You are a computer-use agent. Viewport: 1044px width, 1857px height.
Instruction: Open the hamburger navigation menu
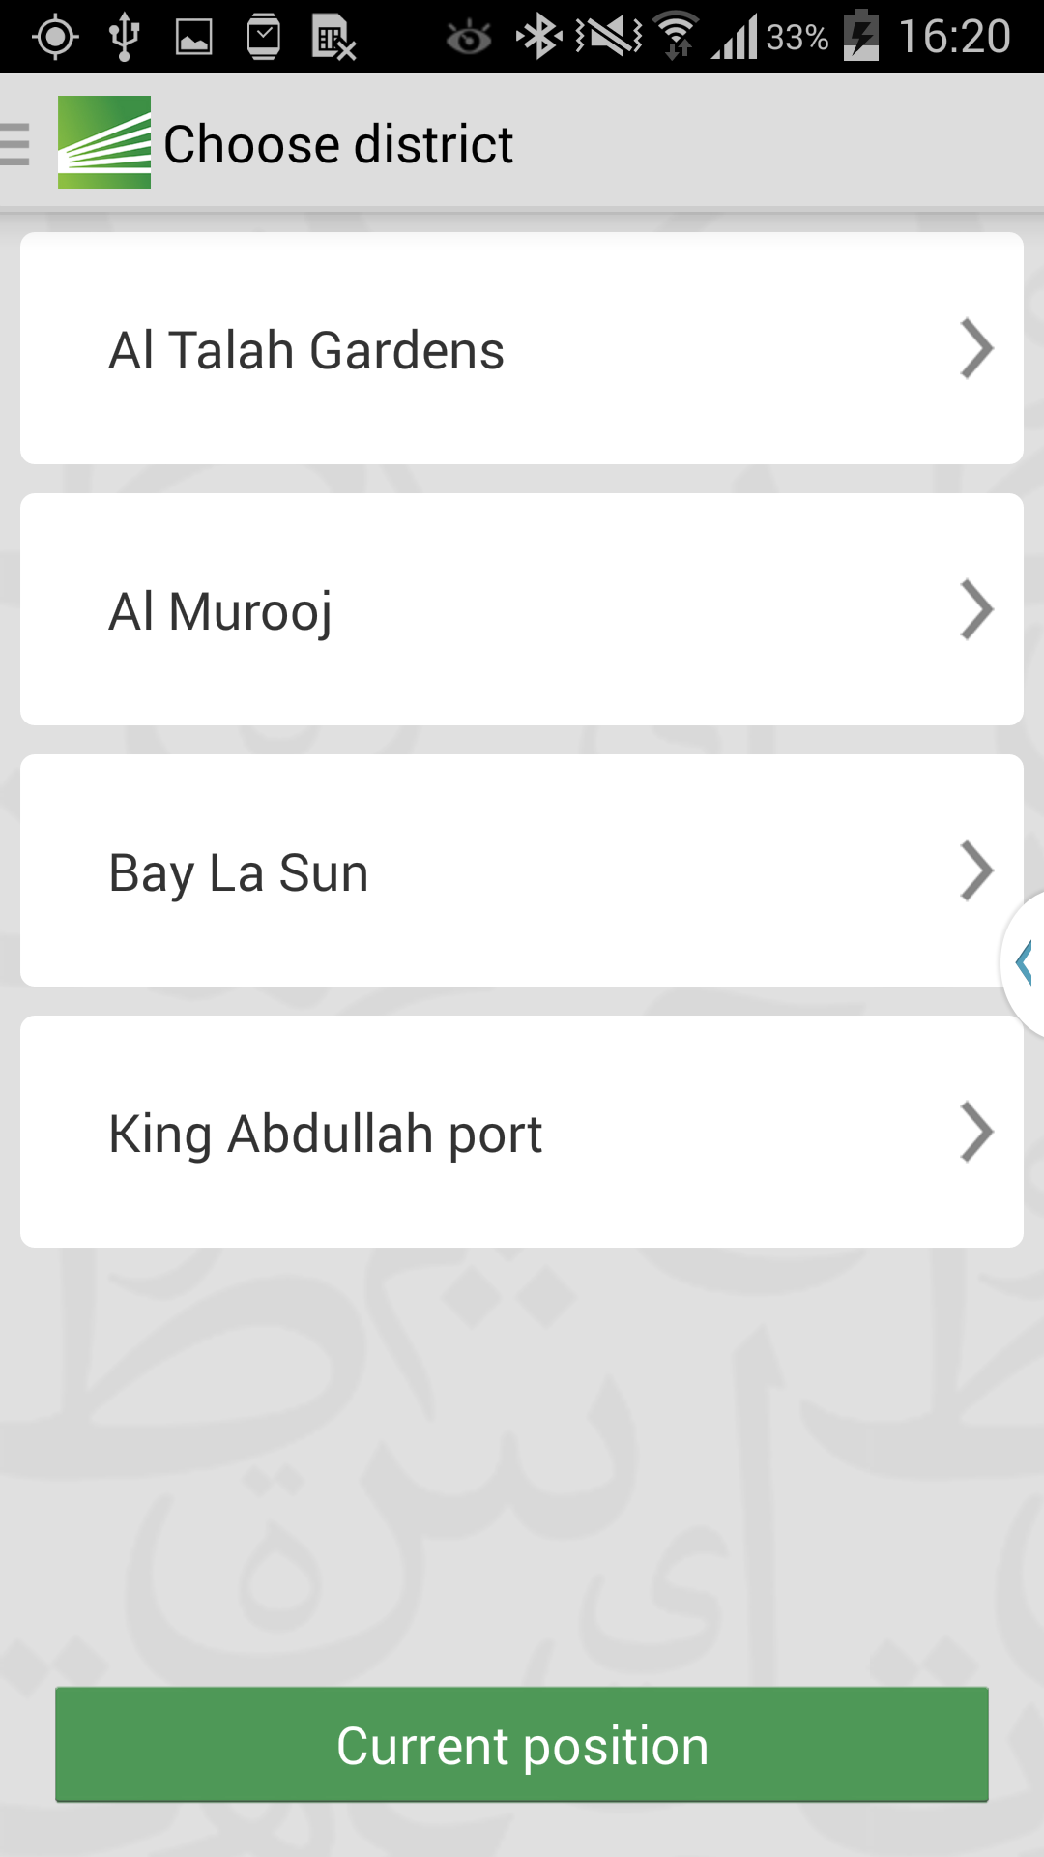tap(14, 144)
